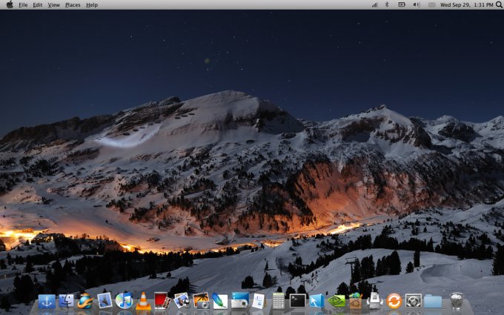The height and width of the screenshot is (315, 504).
Task: Click the date and time display
Action: [466, 5]
